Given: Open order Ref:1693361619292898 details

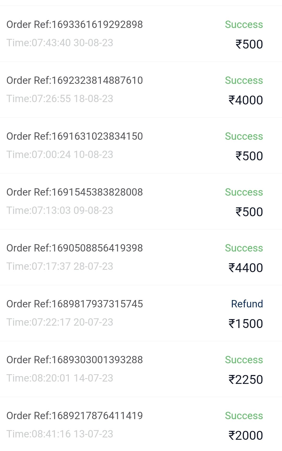Looking at the screenshot, I should click(x=141, y=34).
